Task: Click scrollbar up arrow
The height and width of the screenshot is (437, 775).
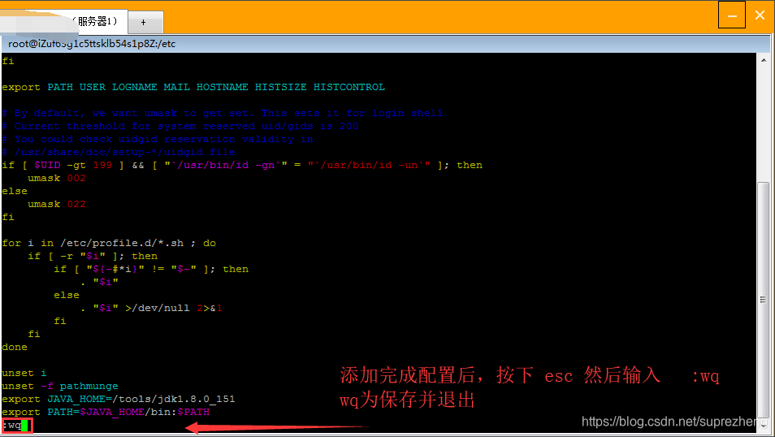Action: point(764,60)
